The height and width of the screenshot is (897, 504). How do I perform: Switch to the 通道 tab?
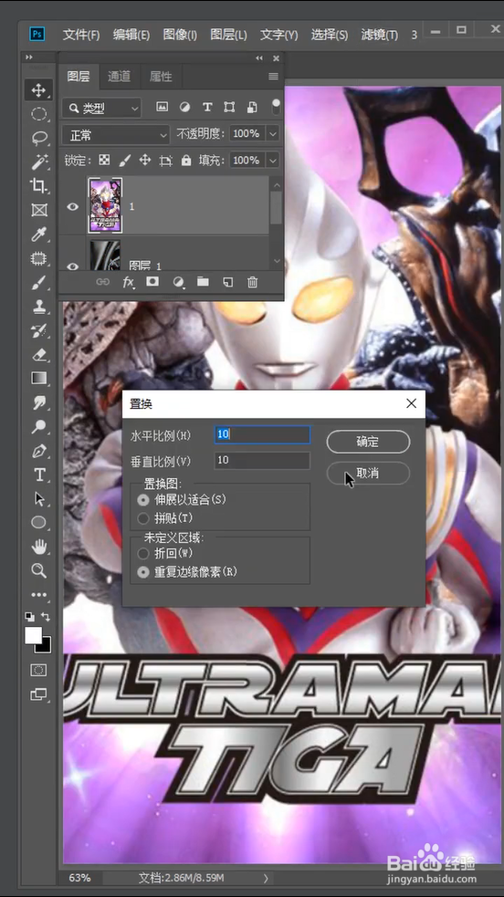click(x=119, y=77)
